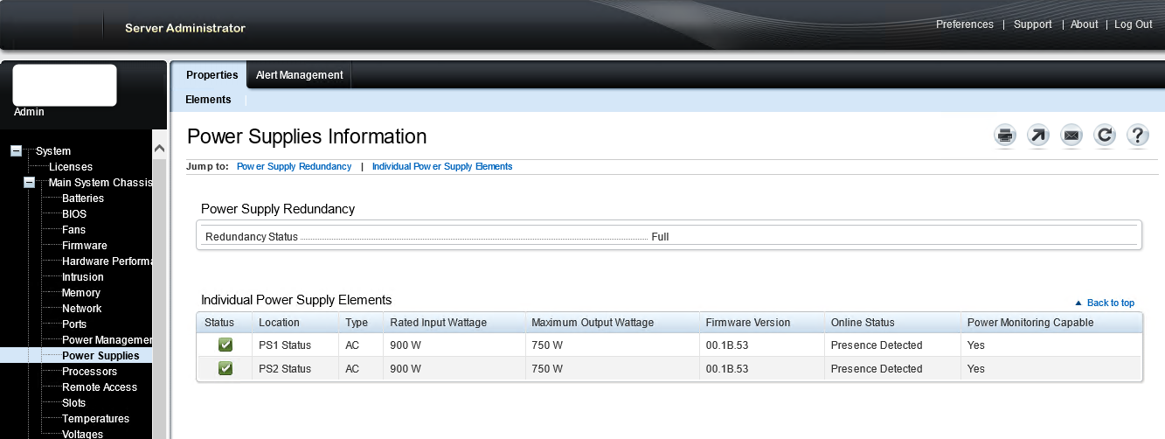The height and width of the screenshot is (439, 1165).
Task: Open Batteries in the tree
Action: click(83, 199)
